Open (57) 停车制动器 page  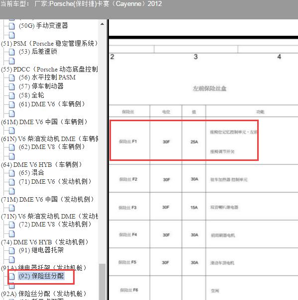[41, 86]
